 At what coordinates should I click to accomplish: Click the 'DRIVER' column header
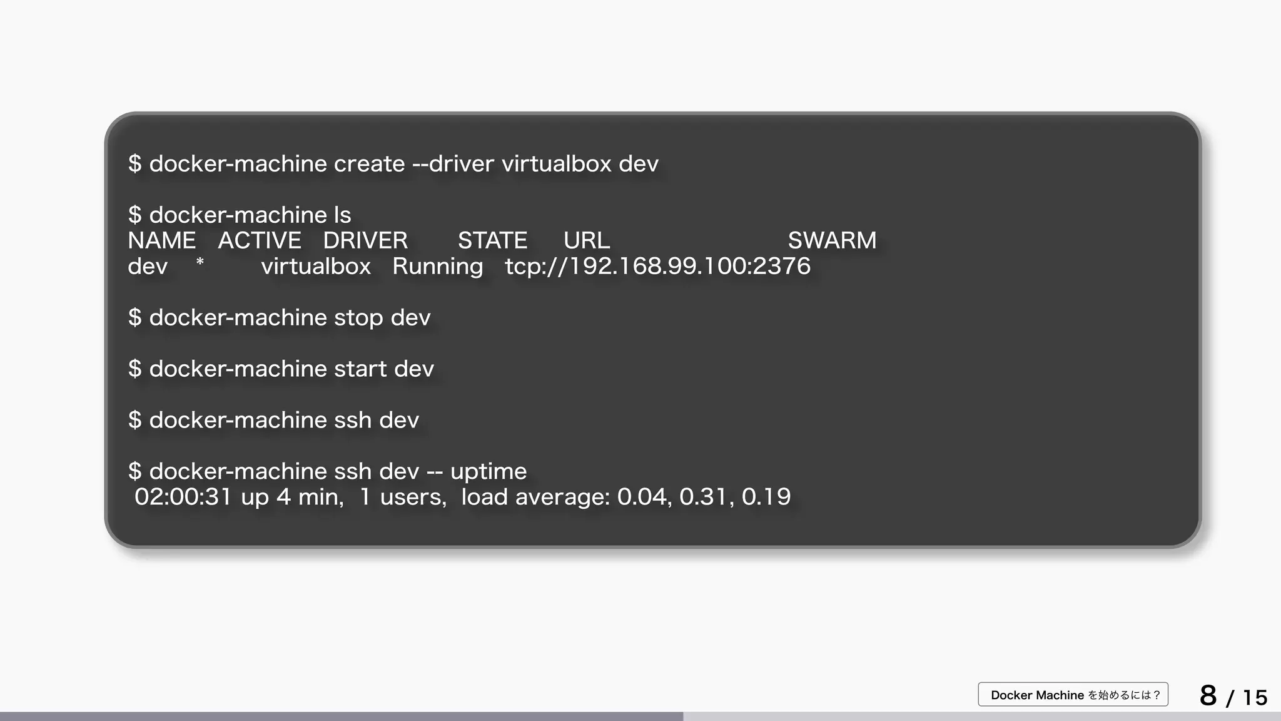pos(365,240)
